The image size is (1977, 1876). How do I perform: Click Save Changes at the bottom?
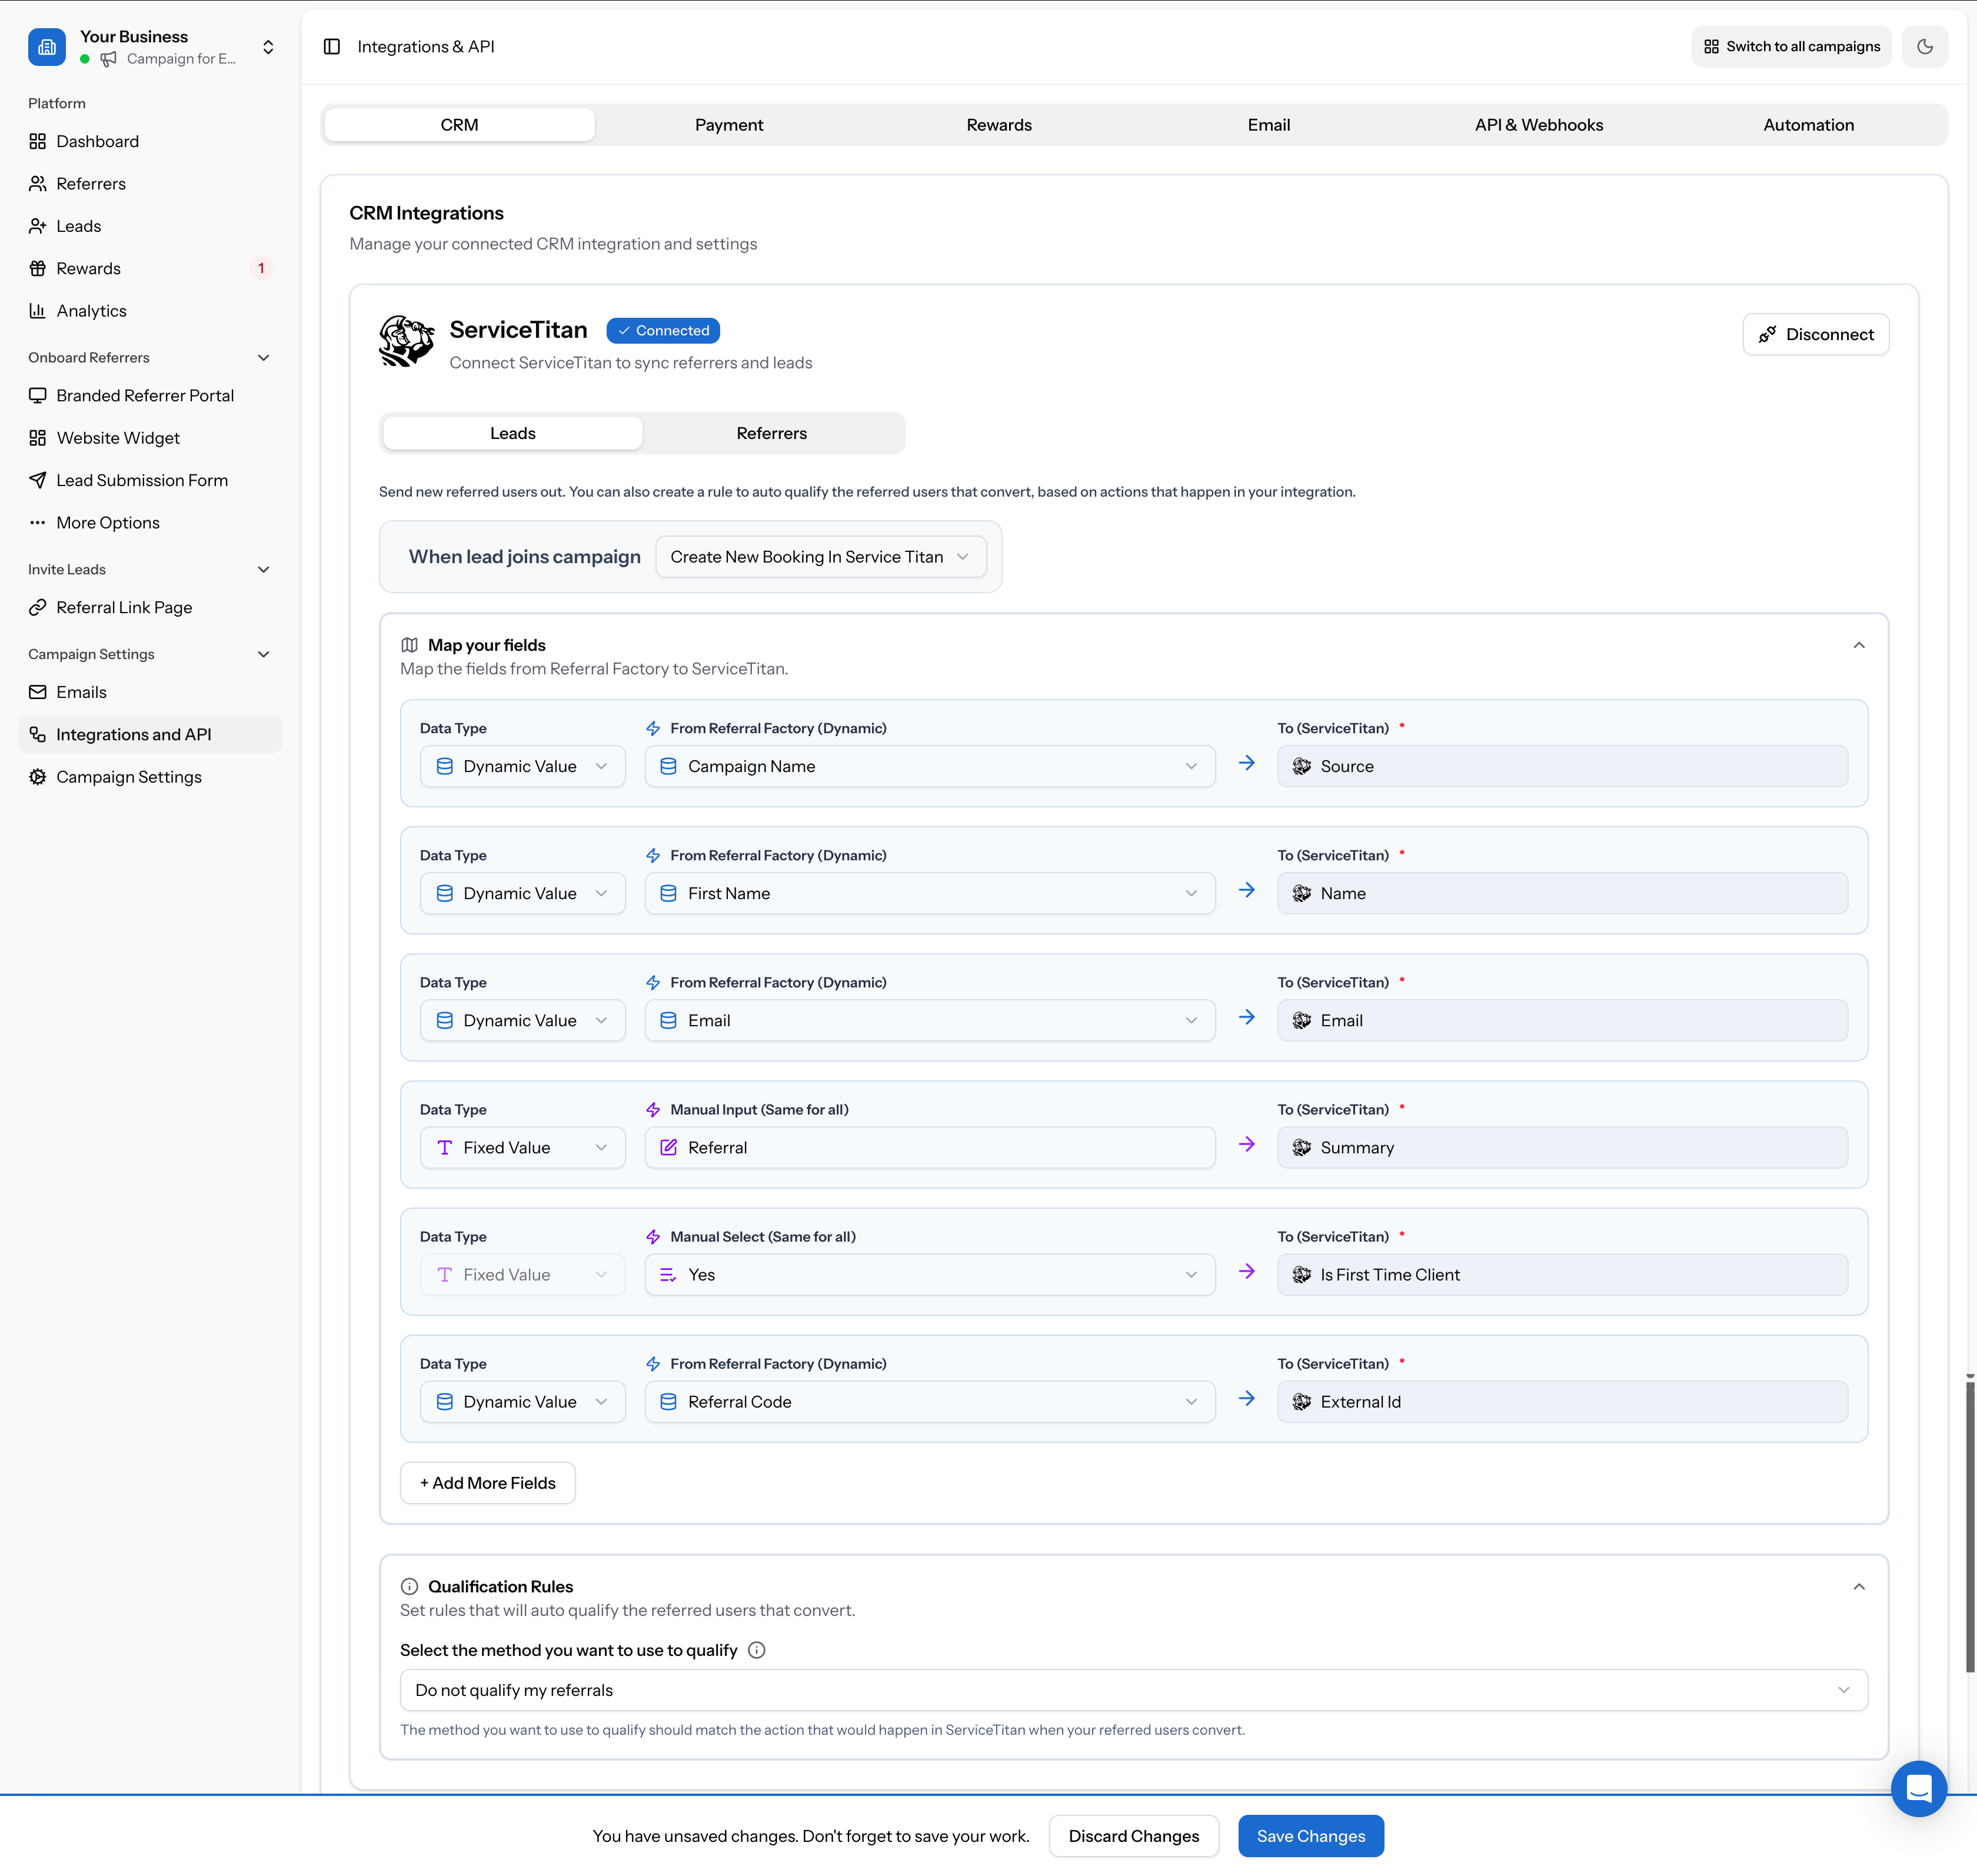click(x=1310, y=1836)
